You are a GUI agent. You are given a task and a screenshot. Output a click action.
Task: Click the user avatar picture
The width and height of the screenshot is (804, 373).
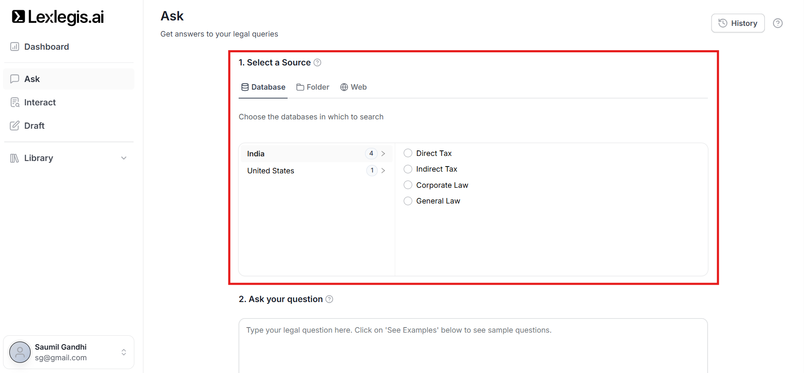tap(20, 352)
